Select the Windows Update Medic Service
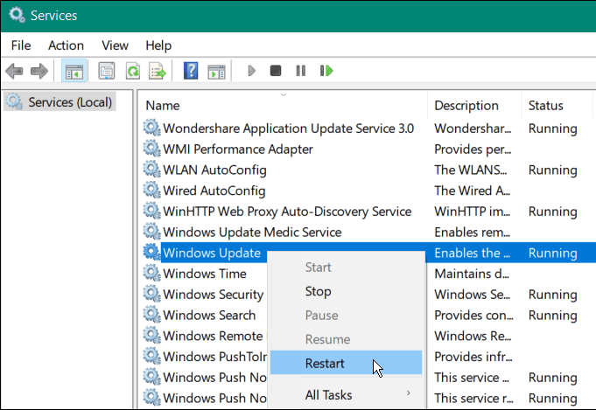This screenshot has width=596, height=410. (252, 232)
